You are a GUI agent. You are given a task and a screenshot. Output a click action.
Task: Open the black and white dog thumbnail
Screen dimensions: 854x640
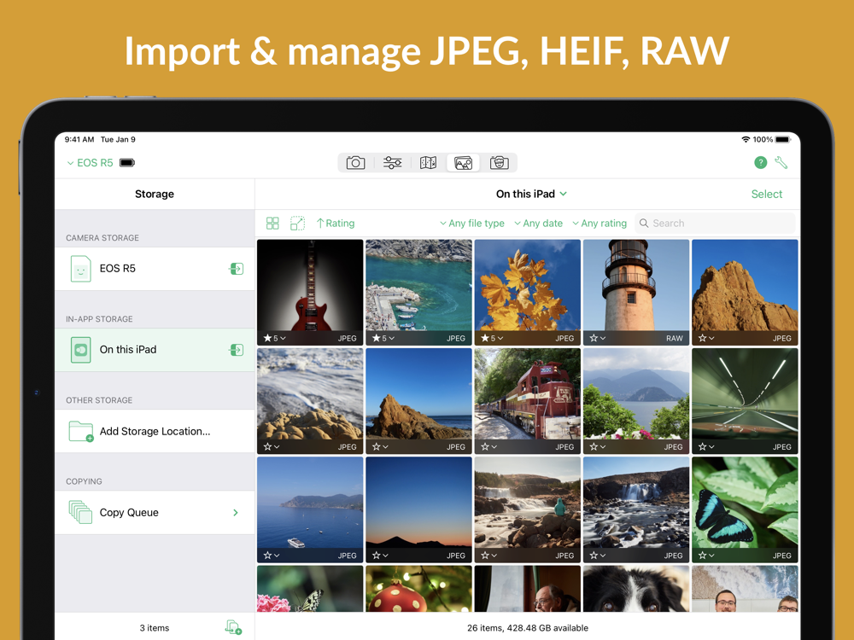point(636,588)
